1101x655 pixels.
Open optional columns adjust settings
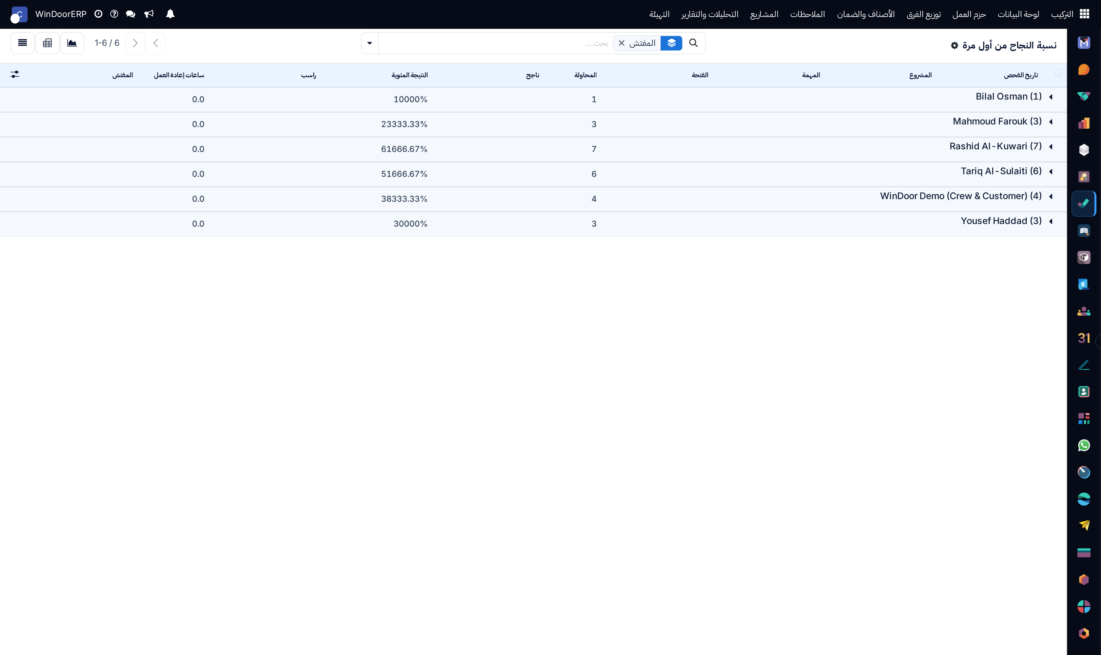[x=15, y=74]
